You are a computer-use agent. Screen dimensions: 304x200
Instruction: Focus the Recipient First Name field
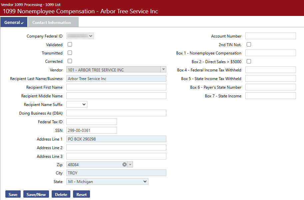click(116, 87)
